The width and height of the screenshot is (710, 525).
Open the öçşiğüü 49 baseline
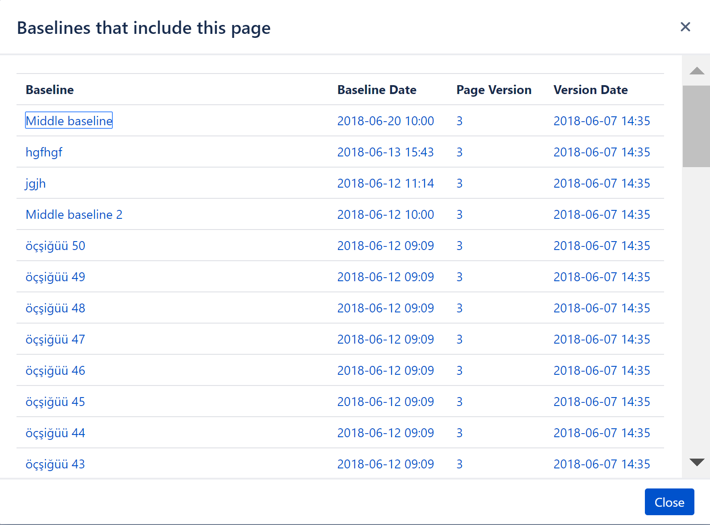click(x=55, y=277)
